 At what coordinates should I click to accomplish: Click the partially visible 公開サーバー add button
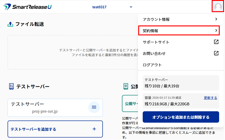pos(130,103)
